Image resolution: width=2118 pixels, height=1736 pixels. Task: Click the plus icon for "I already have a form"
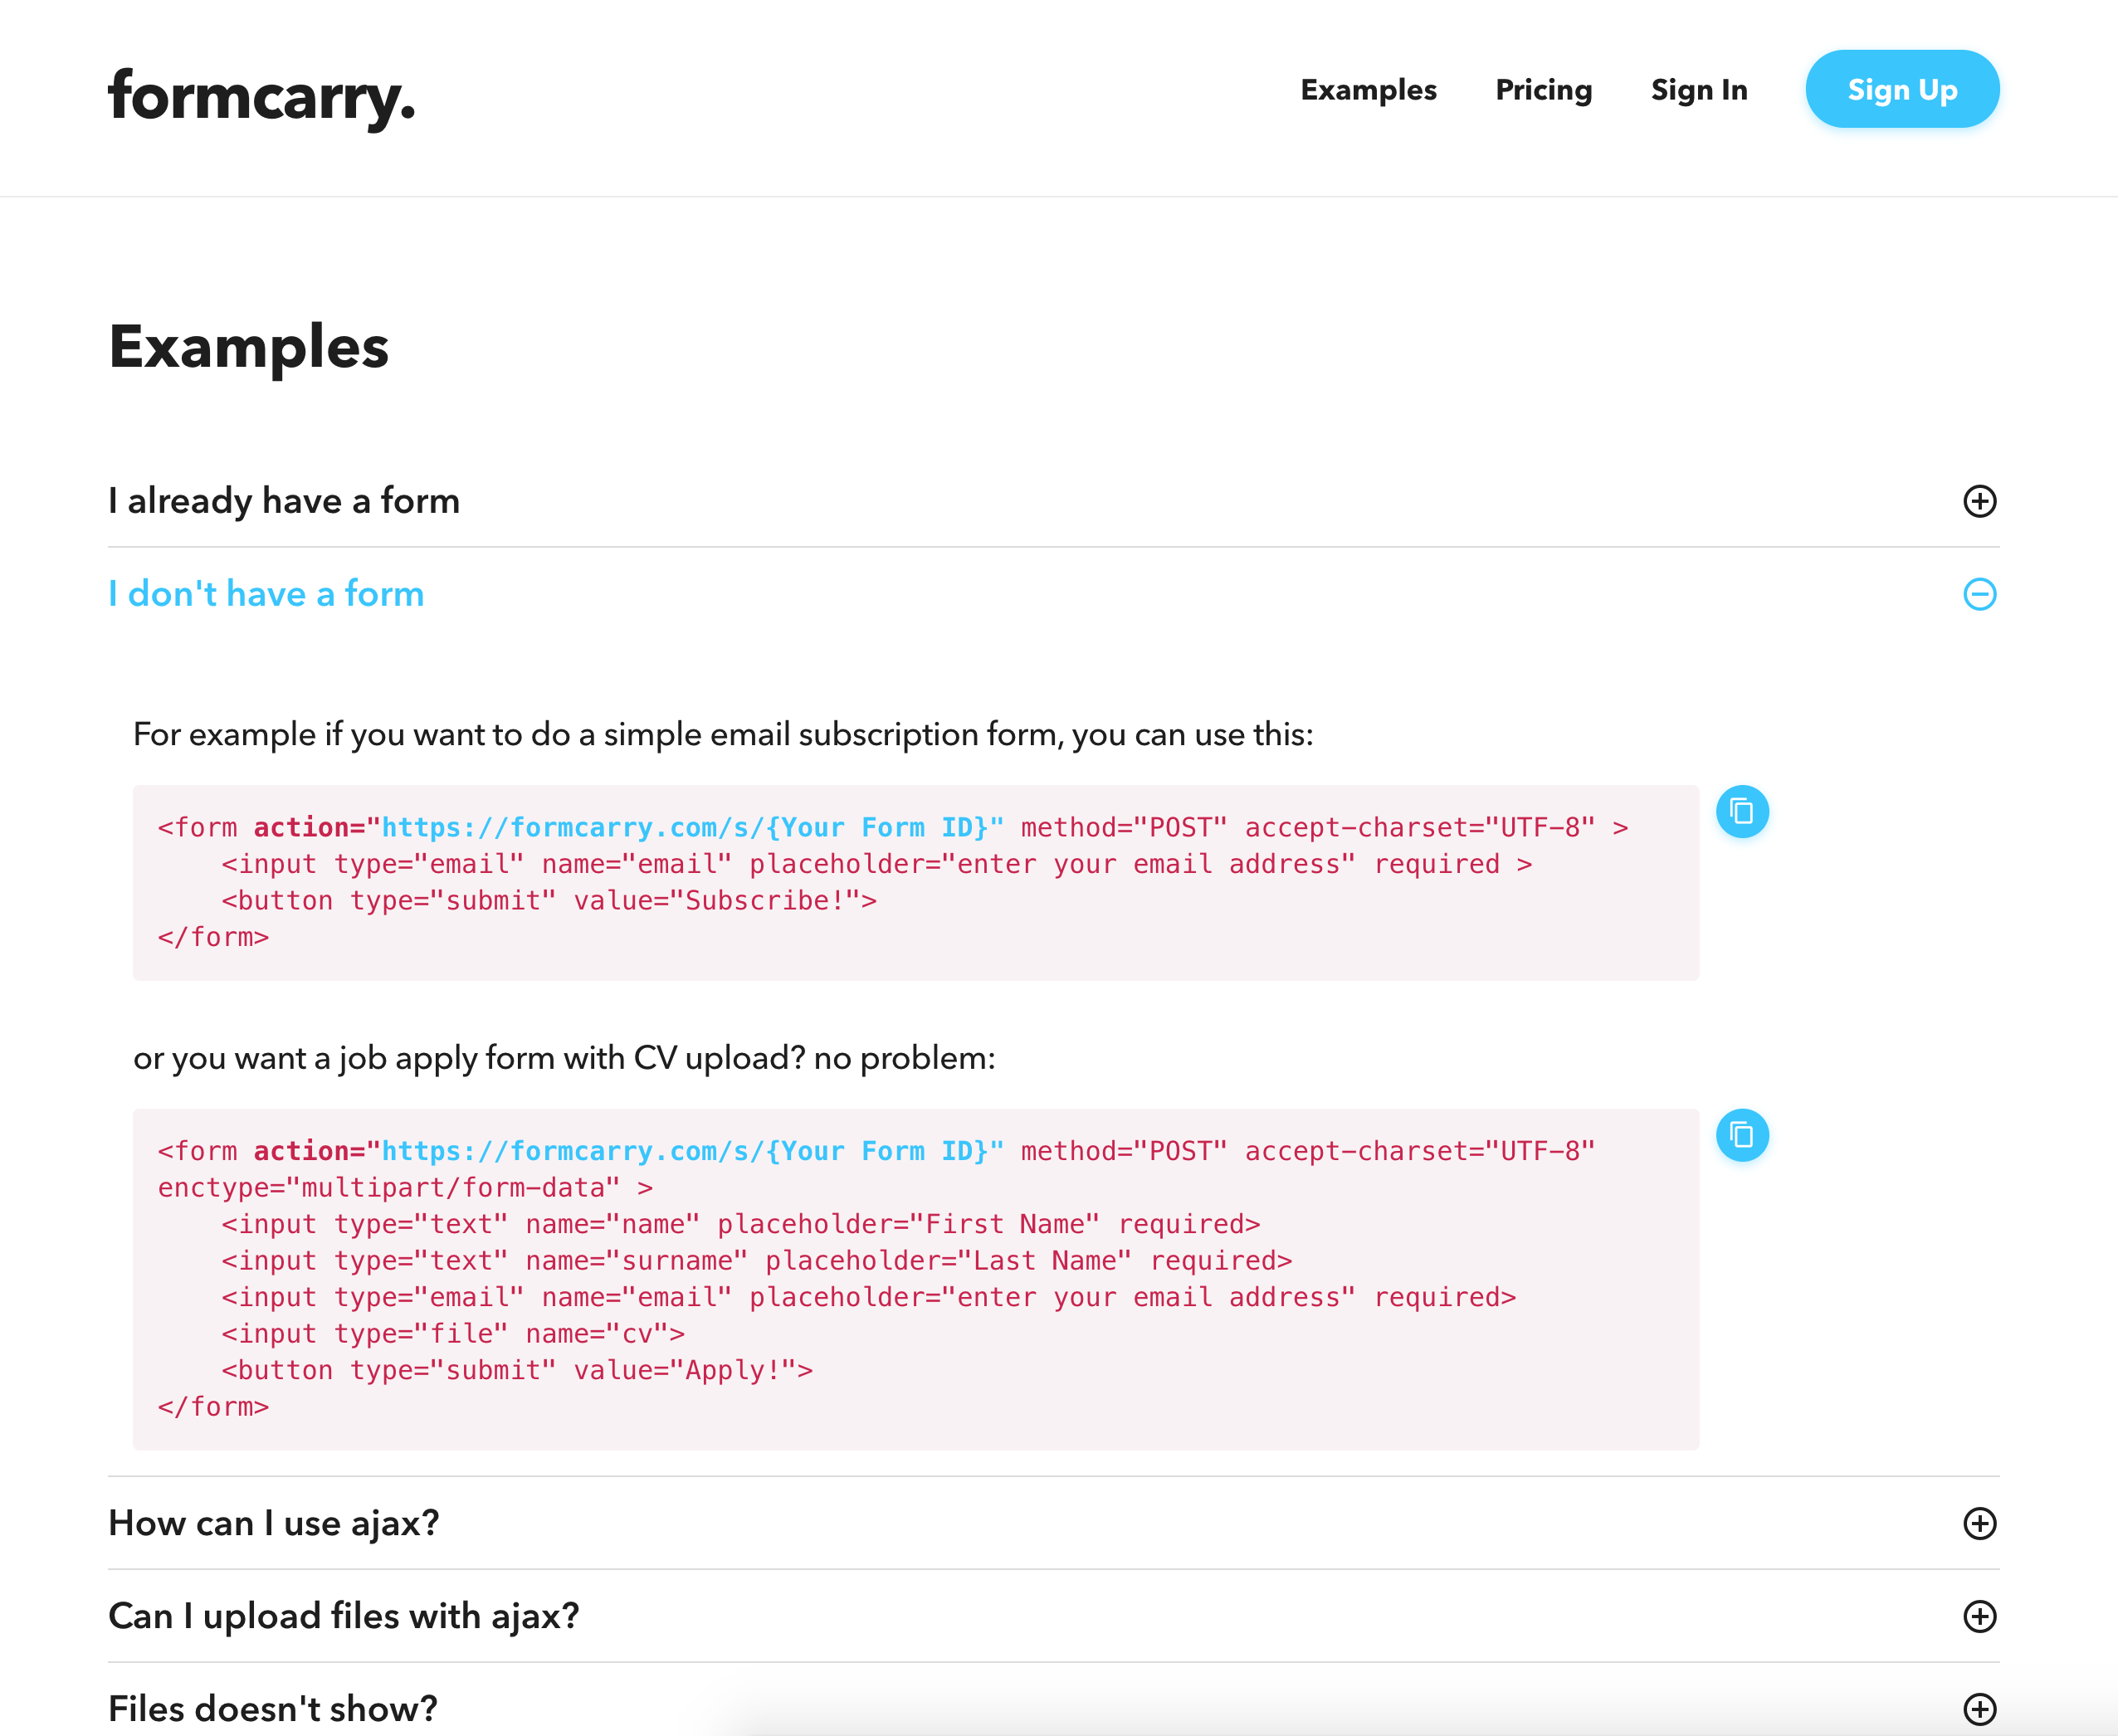(x=1979, y=501)
